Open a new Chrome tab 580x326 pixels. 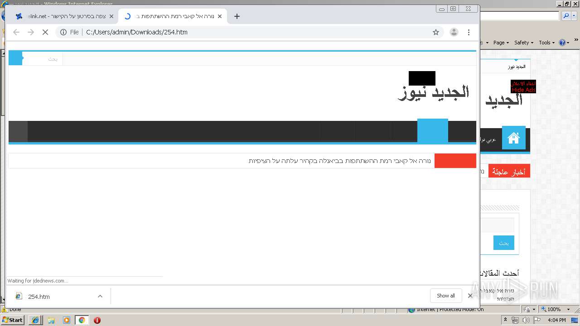[237, 16]
